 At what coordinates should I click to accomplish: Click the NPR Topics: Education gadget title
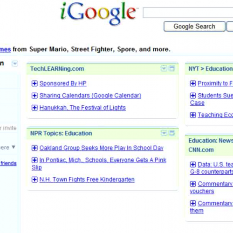click(61, 133)
